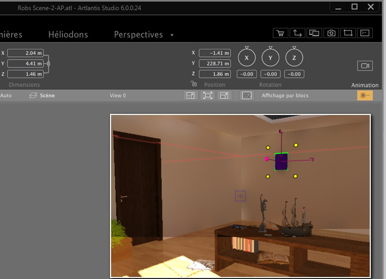This screenshot has width=386, height=279.
Task: Open the View 0 selector
Action: [118, 95]
